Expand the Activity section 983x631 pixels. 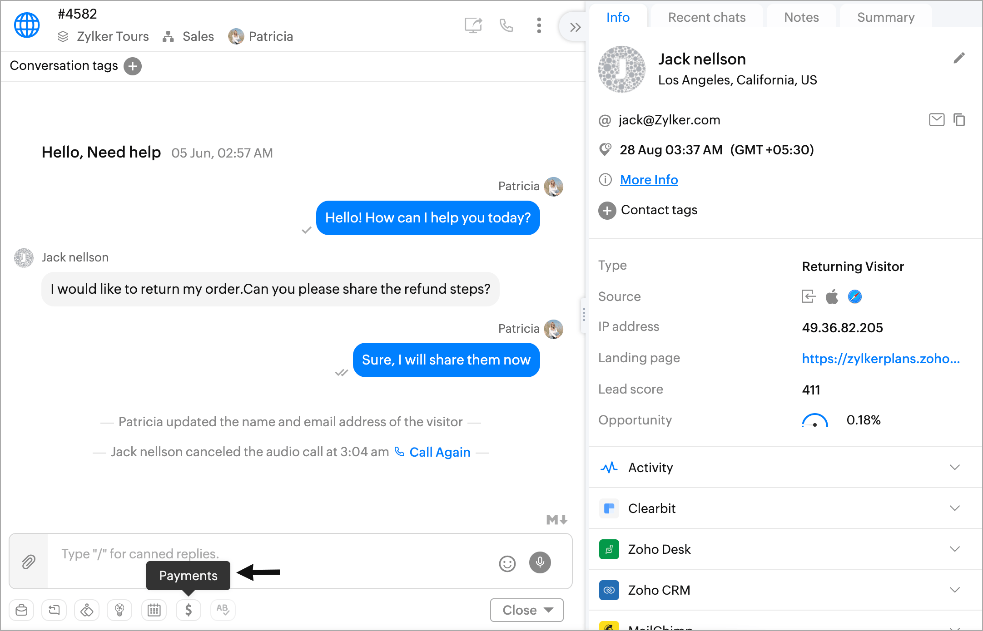click(x=954, y=467)
